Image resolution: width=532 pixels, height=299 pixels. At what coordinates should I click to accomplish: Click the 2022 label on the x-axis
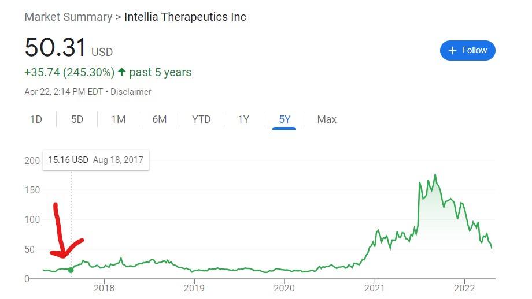[x=464, y=288]
